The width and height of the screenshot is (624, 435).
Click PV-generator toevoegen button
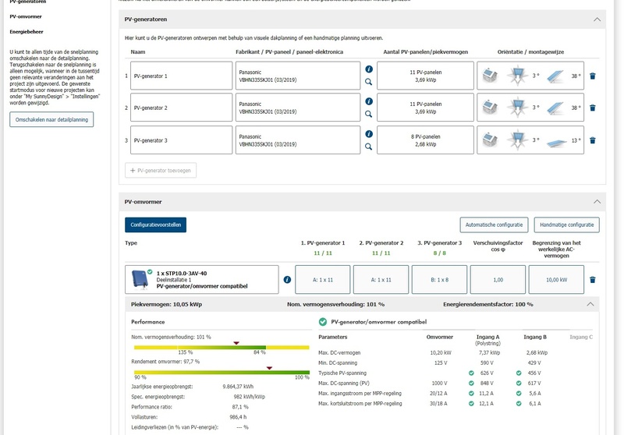coord(161,171)
